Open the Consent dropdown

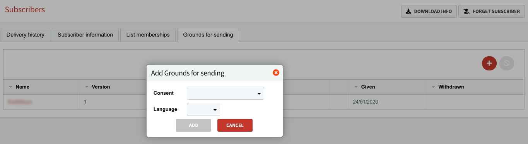coord(225,93)
